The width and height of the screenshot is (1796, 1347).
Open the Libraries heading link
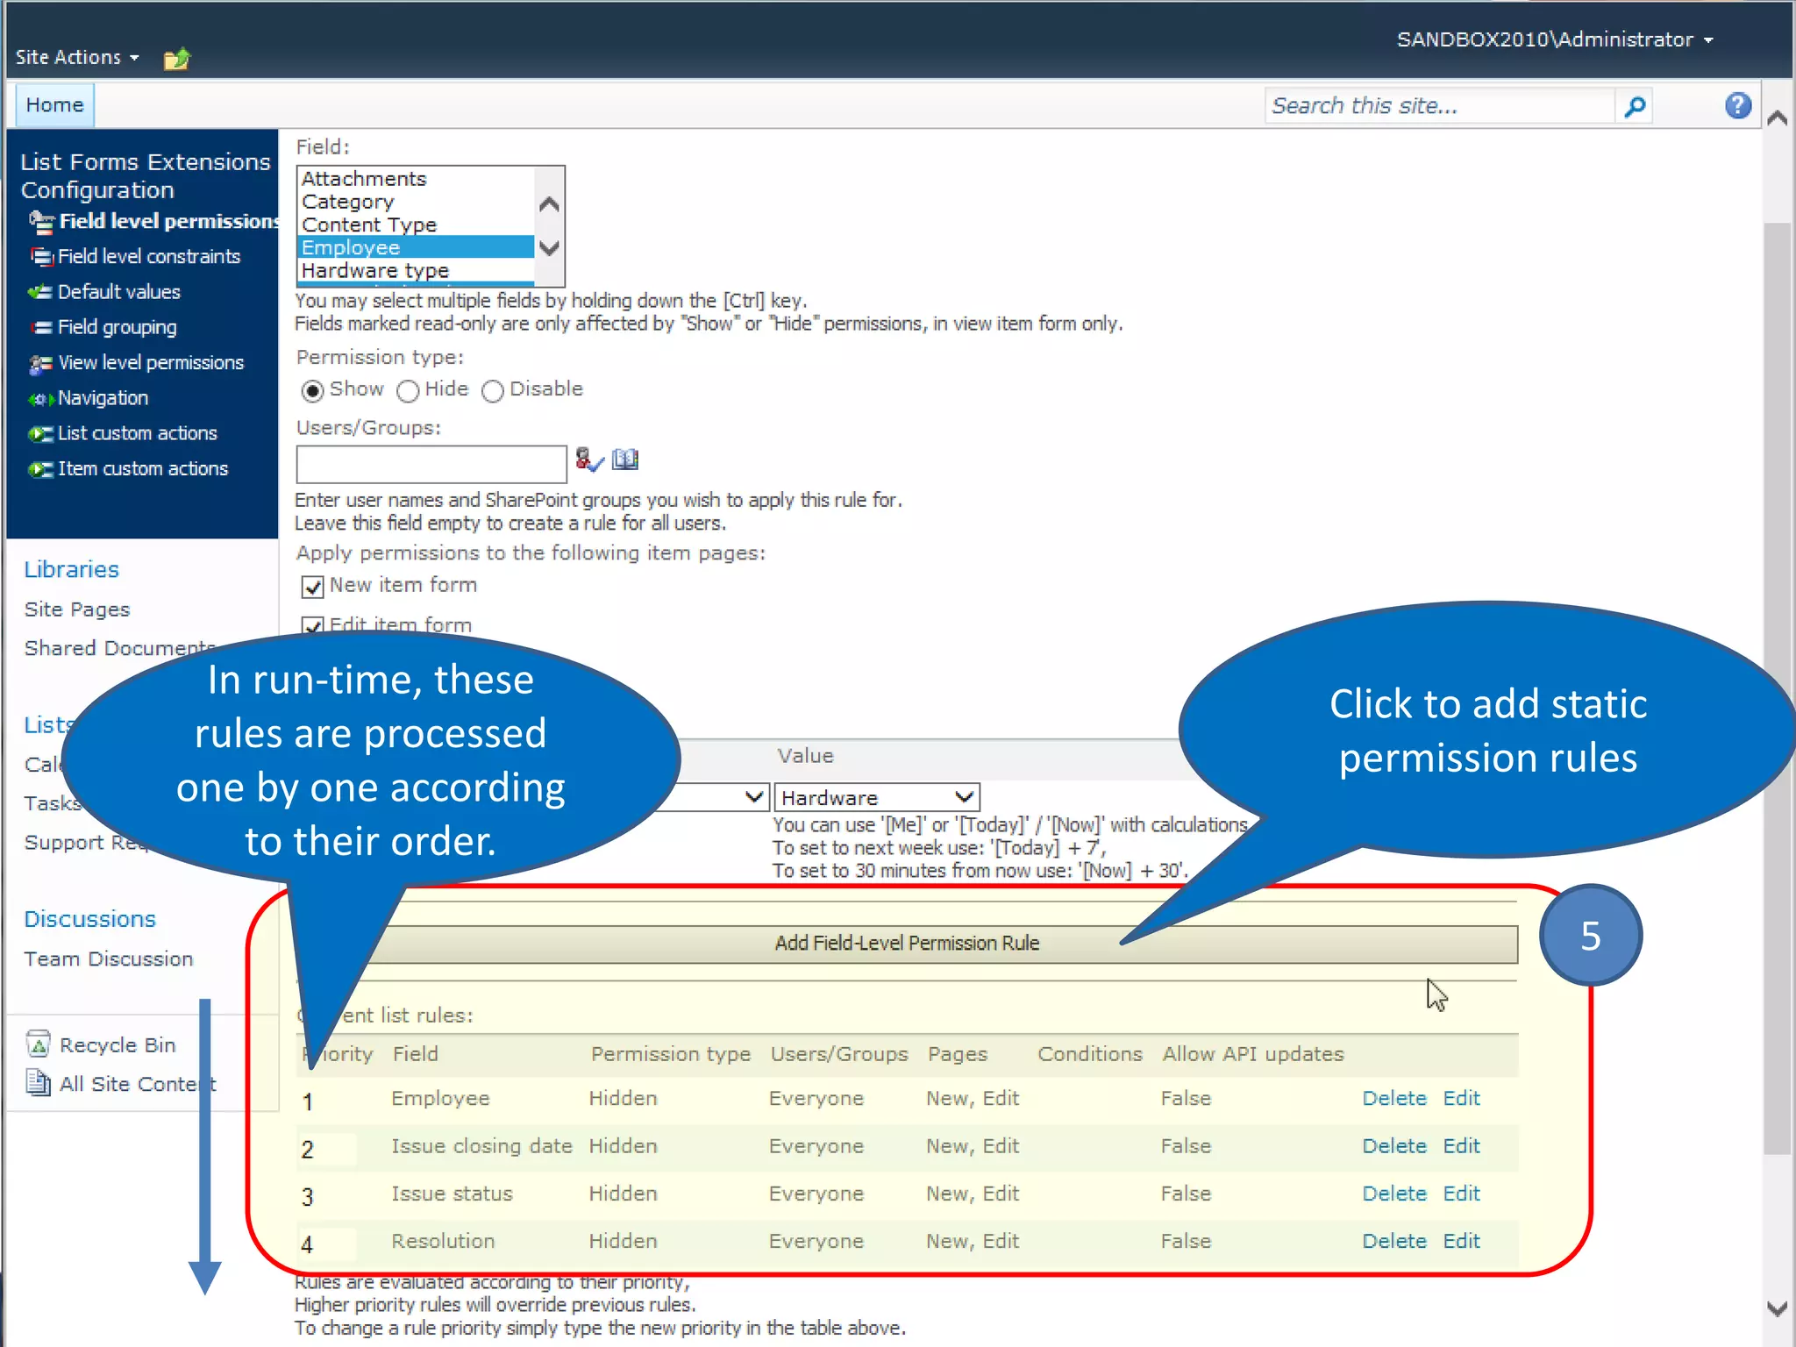tap(72, 570)
